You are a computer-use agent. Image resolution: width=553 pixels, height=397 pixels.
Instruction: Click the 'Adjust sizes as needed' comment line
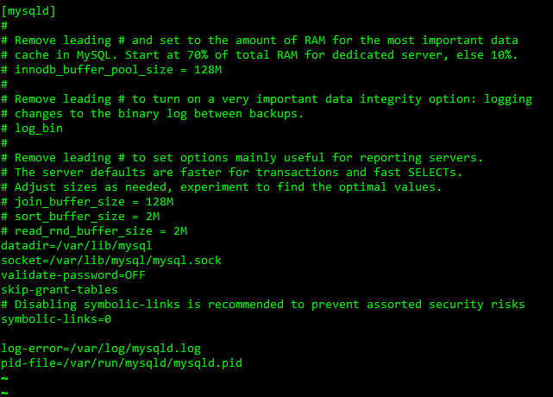[222, 187]
